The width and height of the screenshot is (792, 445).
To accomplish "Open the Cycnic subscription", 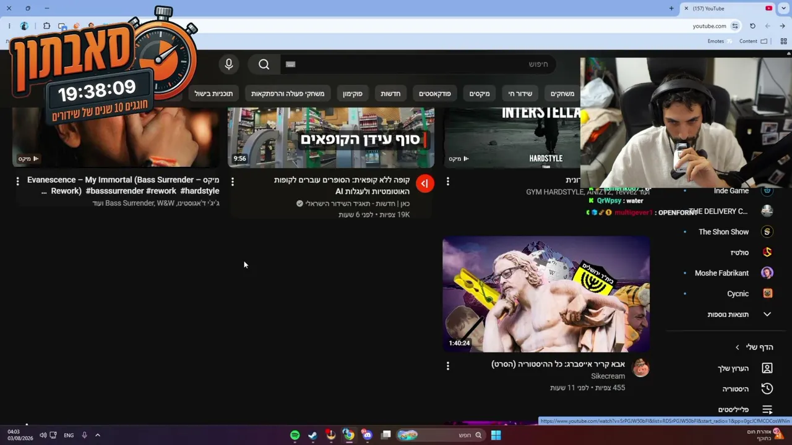I will click(738, 294).
